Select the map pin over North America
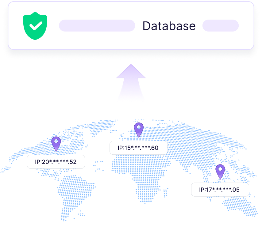 [x=56, y=144]
